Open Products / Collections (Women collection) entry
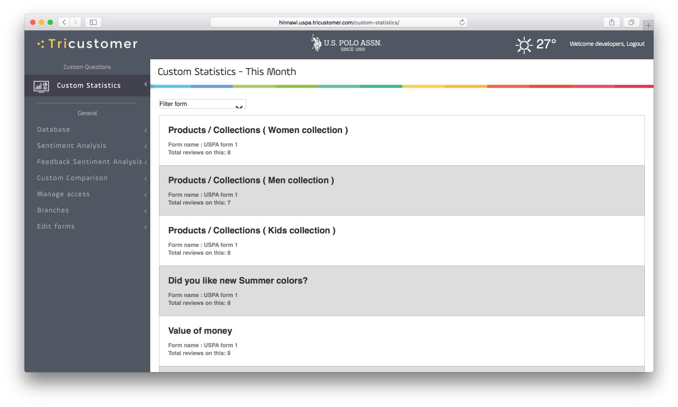The width and height of the screenshot is (678, 407). (401, 140)
